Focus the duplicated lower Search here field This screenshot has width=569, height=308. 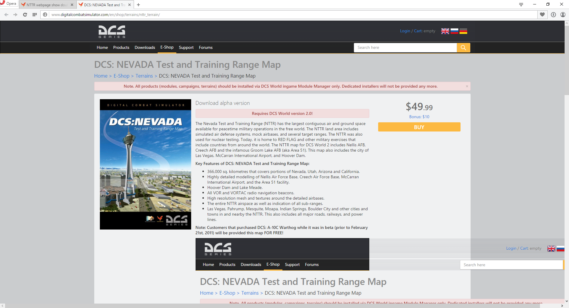[512, 265]
